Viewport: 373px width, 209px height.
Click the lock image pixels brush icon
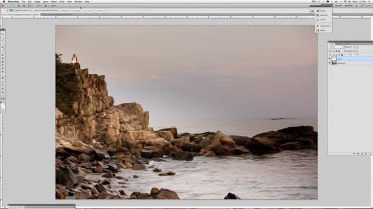336,55
